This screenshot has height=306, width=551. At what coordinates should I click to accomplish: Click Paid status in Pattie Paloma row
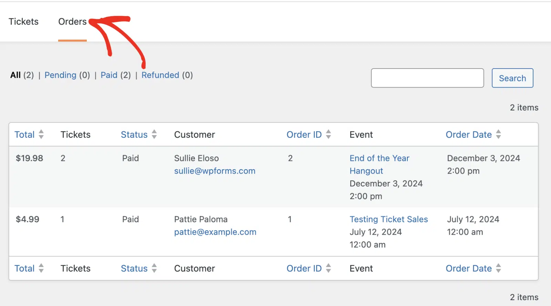(x=131, y=219)
